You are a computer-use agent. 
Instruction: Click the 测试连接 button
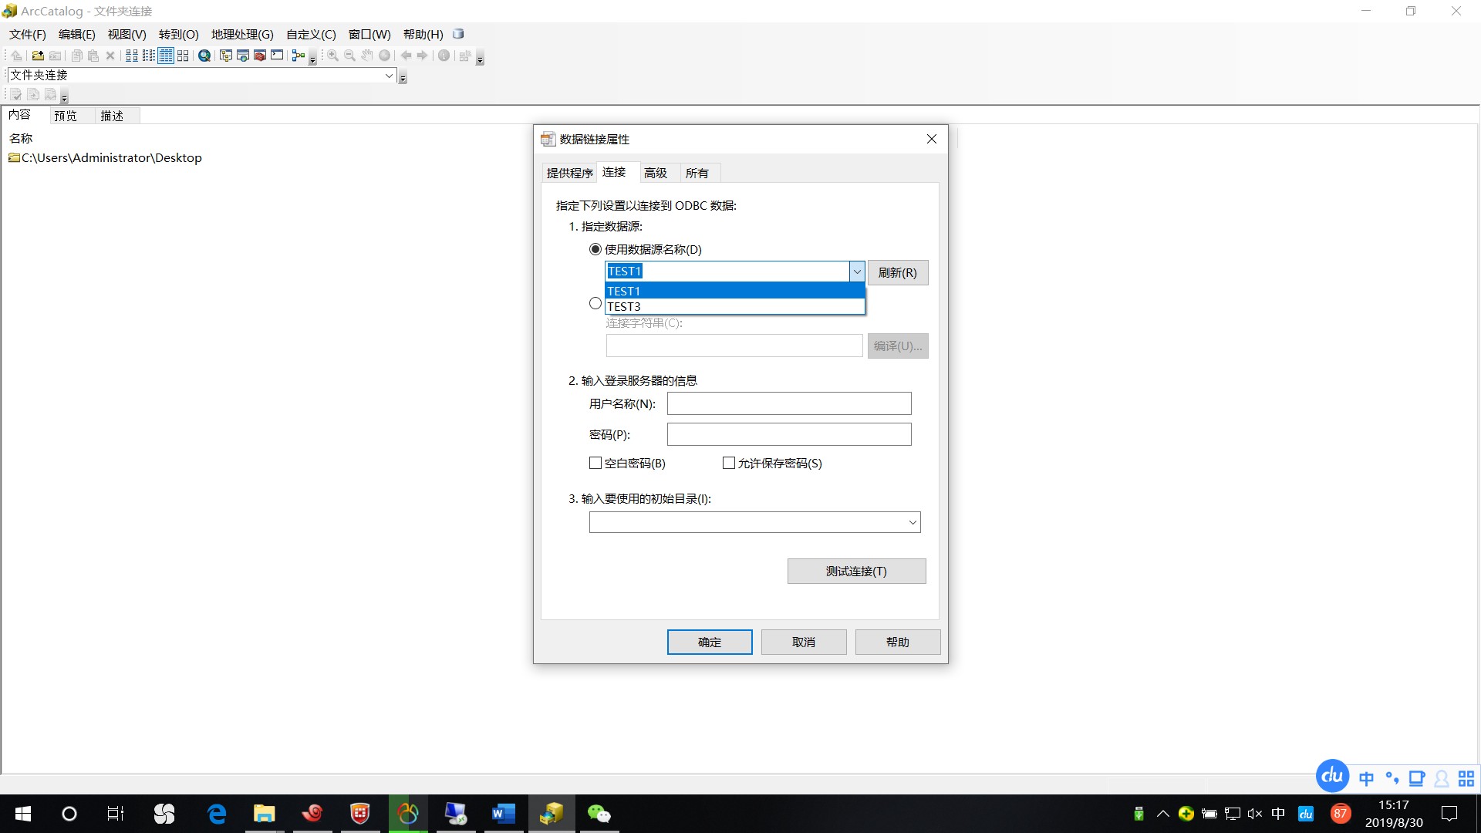coord(856,571)
